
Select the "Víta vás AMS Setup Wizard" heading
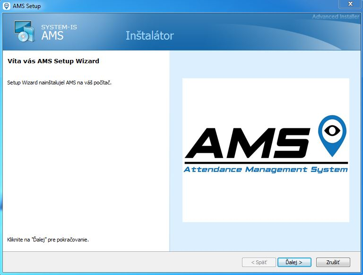(x=53, y=61)
